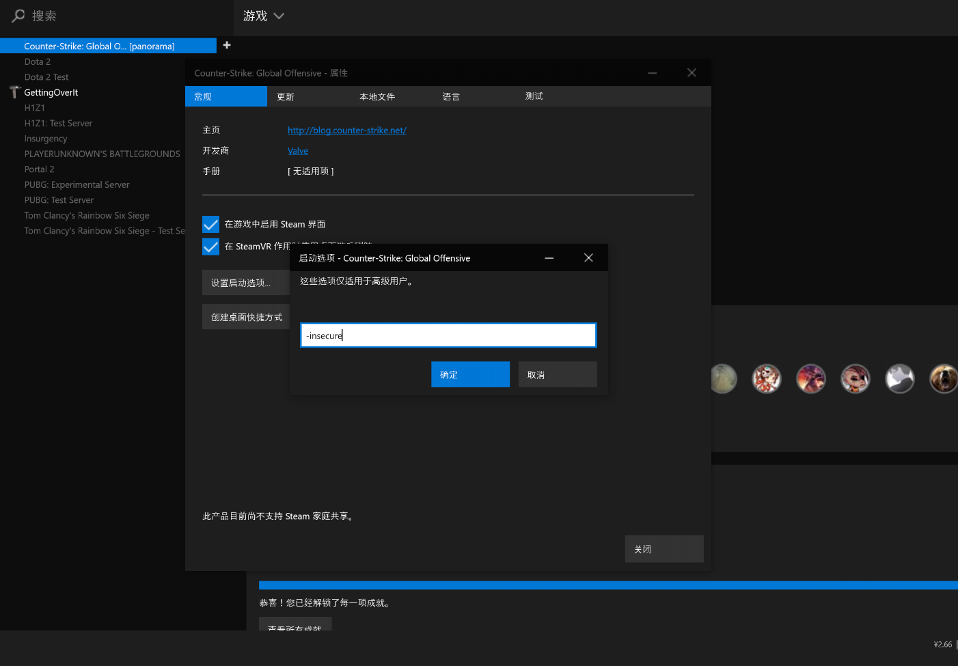Select the first faded achievement badge
The height and width of the screenshot is (666, 958).
pyautogui.click(x=724, y=378)
